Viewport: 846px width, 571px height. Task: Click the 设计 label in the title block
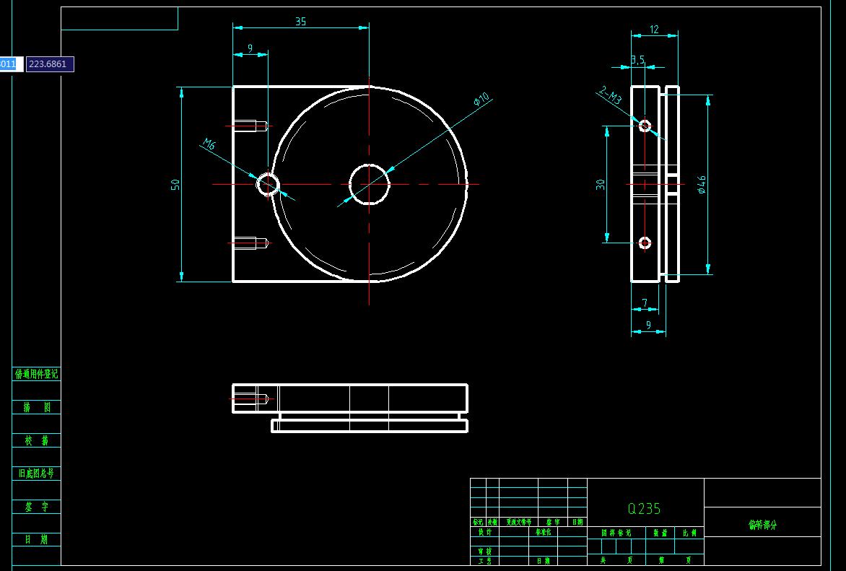(x=484, y=532)
